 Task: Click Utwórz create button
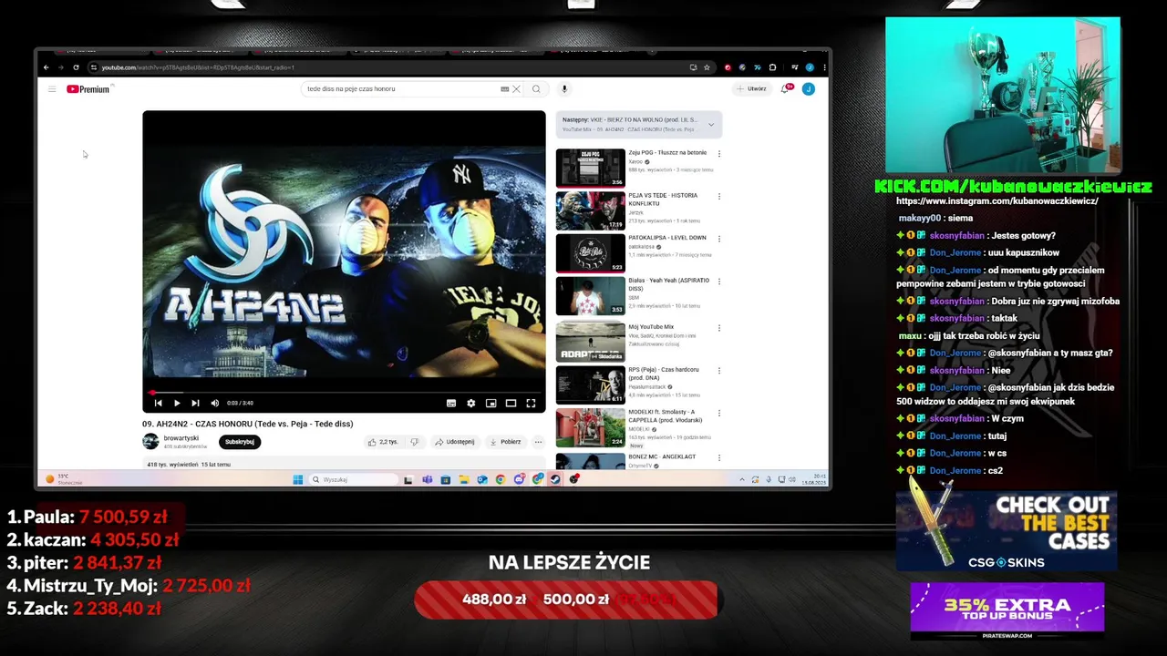point(752,89)
